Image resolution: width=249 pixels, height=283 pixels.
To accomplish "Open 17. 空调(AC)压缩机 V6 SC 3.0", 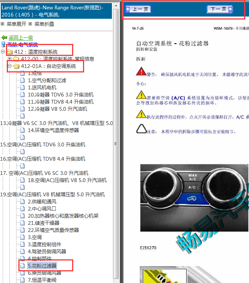I will pyautogui.click(x=44, y=173).
